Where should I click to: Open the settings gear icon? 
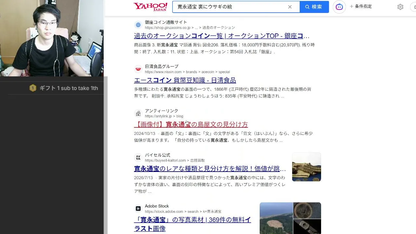400,7
